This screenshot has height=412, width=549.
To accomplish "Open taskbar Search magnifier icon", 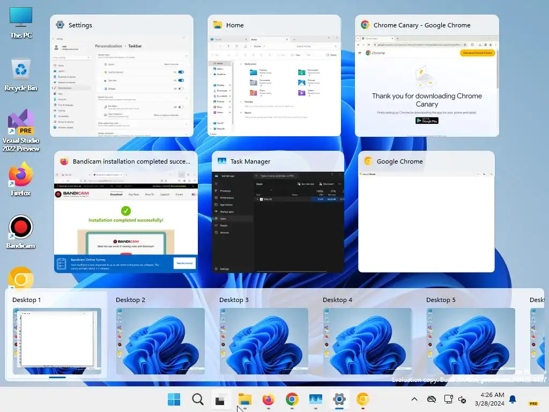I will [x=197, y=399].
